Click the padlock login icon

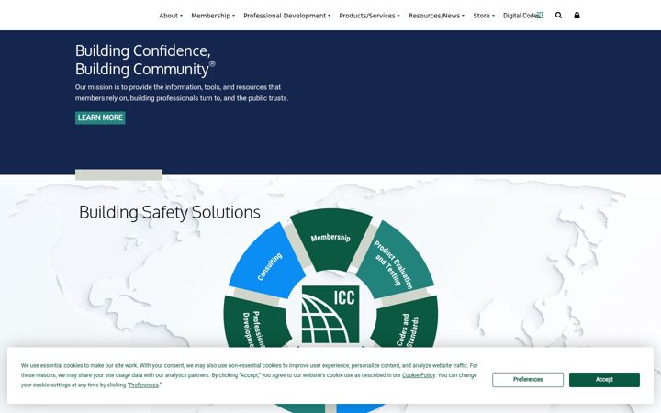pos(577,16)
